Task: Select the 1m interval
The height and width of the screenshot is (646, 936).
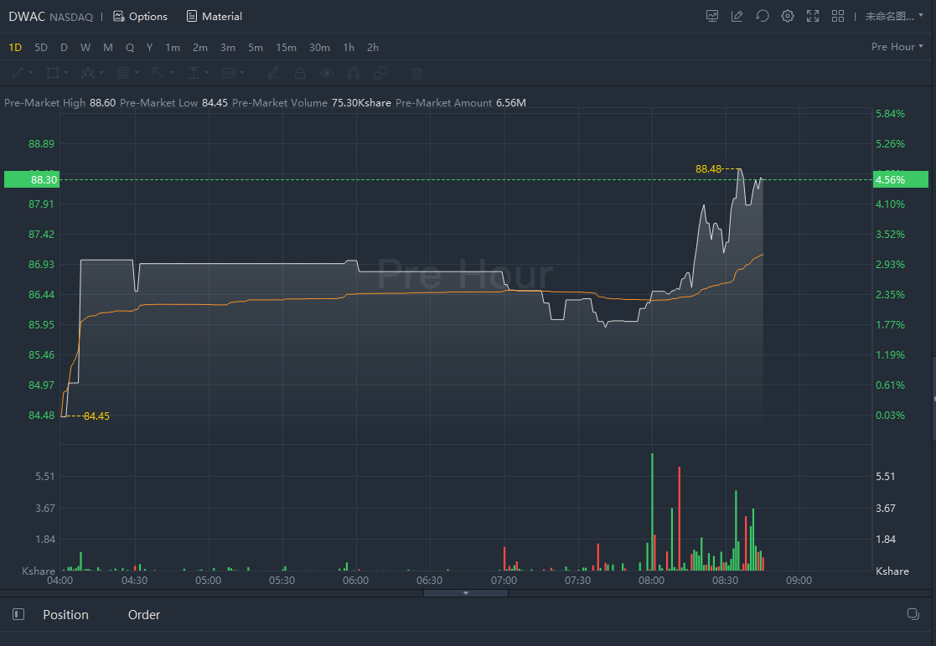Action: tap(173, 47)
